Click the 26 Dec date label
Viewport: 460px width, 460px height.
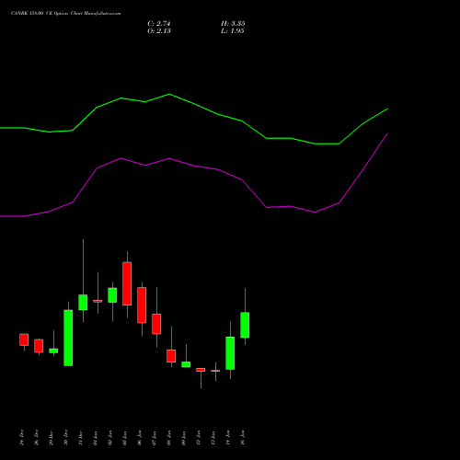coord(36,437)
